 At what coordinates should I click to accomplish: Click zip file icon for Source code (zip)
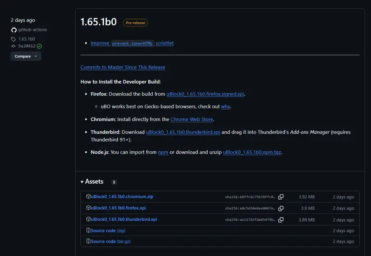click(88, 230)
